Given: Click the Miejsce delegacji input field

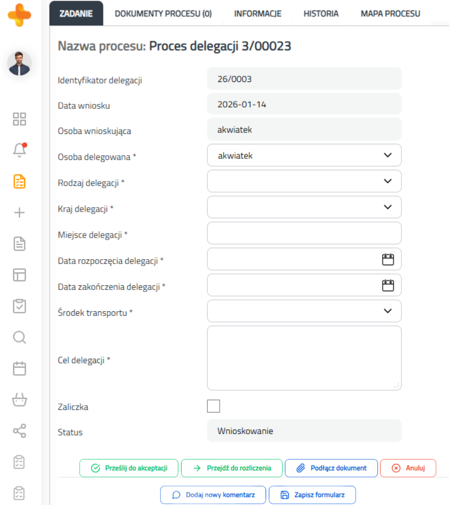Looking at the screenshot, I should click(x=304, y=233).
